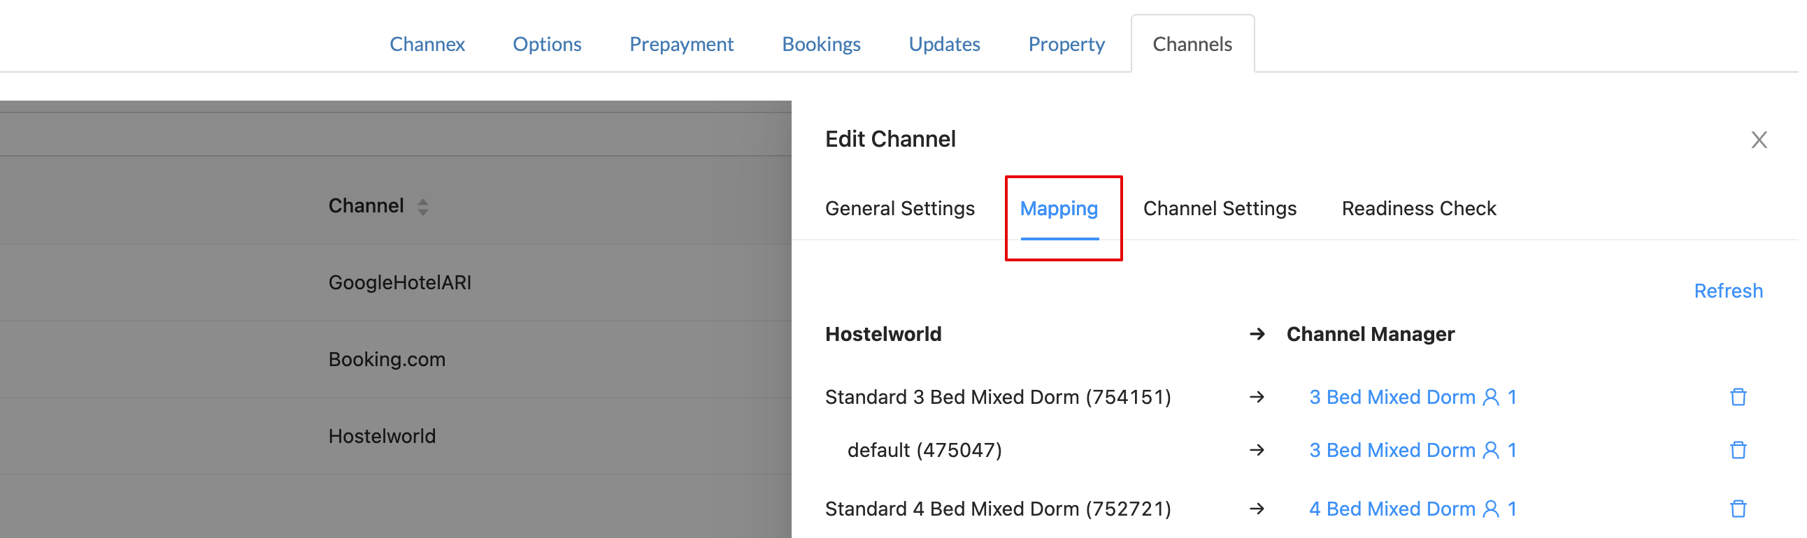1807x538 pixels.
Task: Select the Booking.com channel row
Action: click(x=396, y=360)
